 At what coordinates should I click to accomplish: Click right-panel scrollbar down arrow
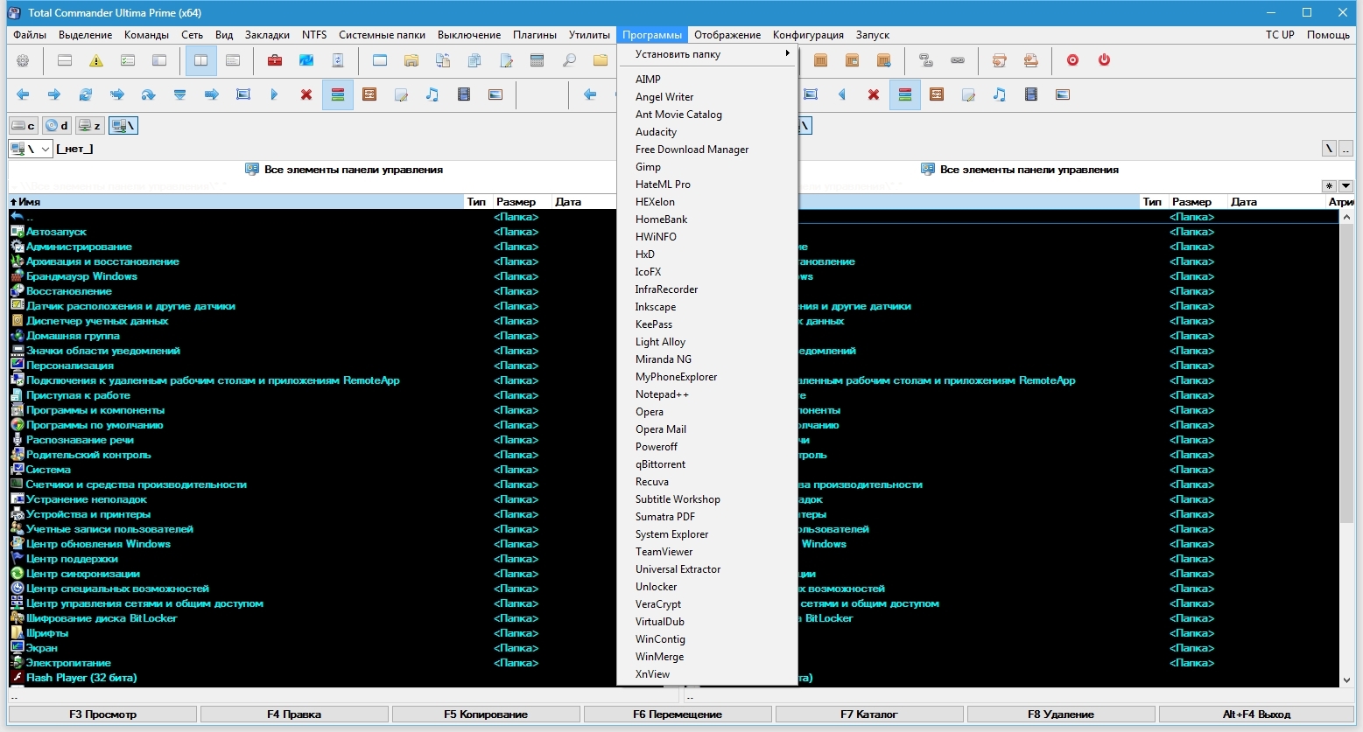(x=1346, y=680)
